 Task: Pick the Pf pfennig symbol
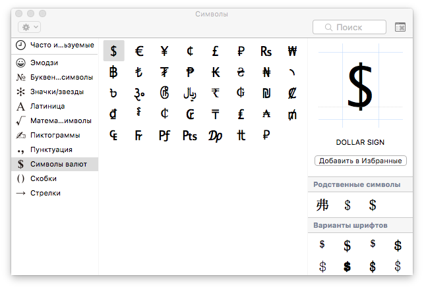point(164,136)
